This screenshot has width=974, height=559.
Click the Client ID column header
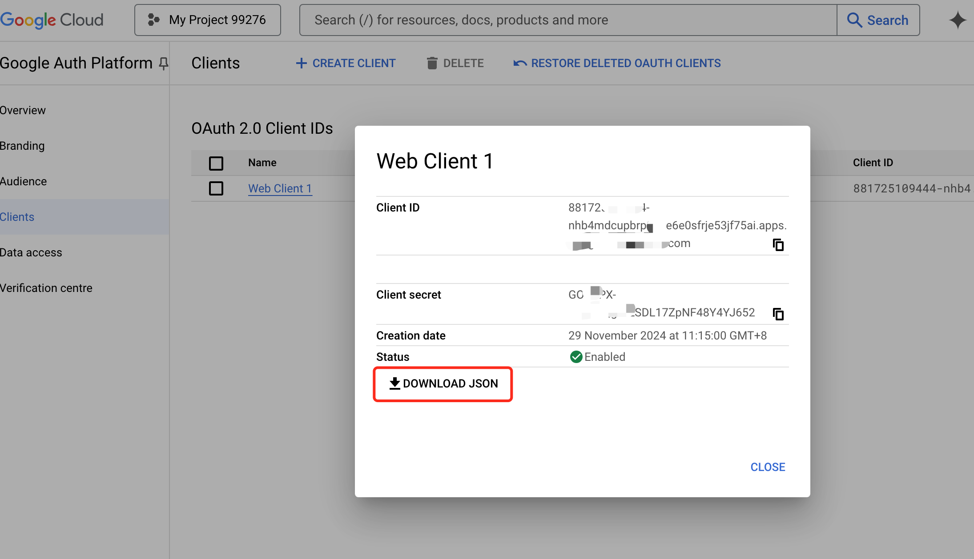pyautogui.click(x=873, y=163)
